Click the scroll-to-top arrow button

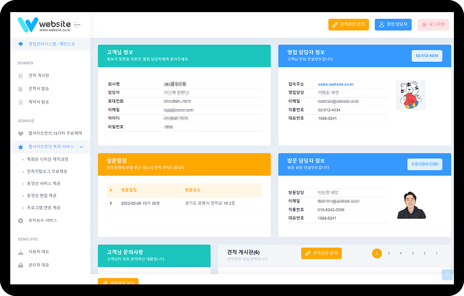coord(447,275)
